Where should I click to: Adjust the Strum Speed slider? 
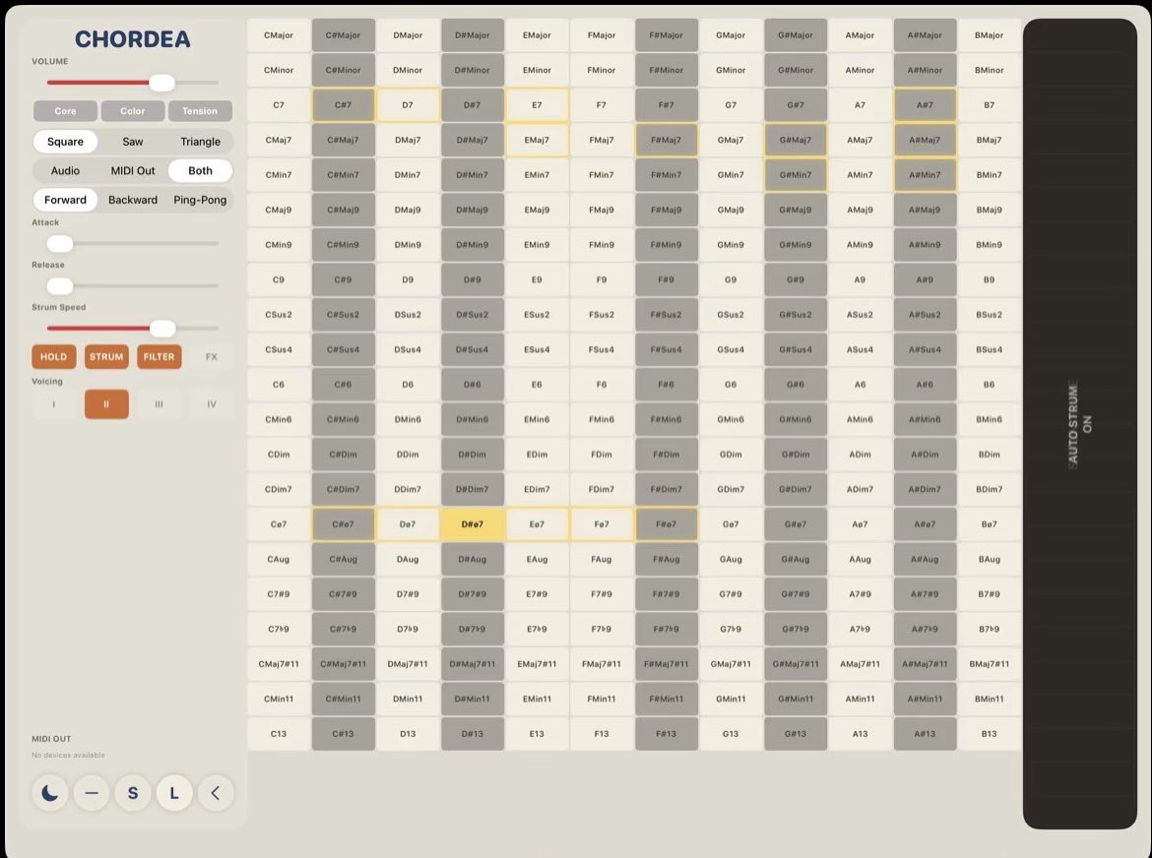coord(133,328)
